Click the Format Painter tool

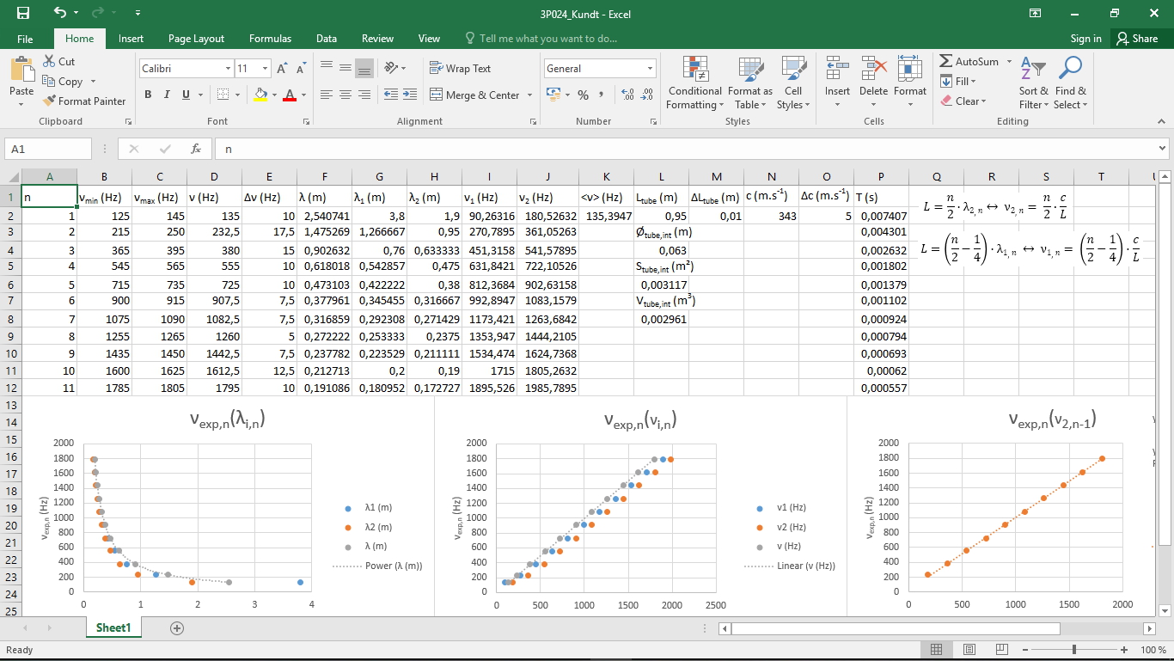tap(84, 101)
